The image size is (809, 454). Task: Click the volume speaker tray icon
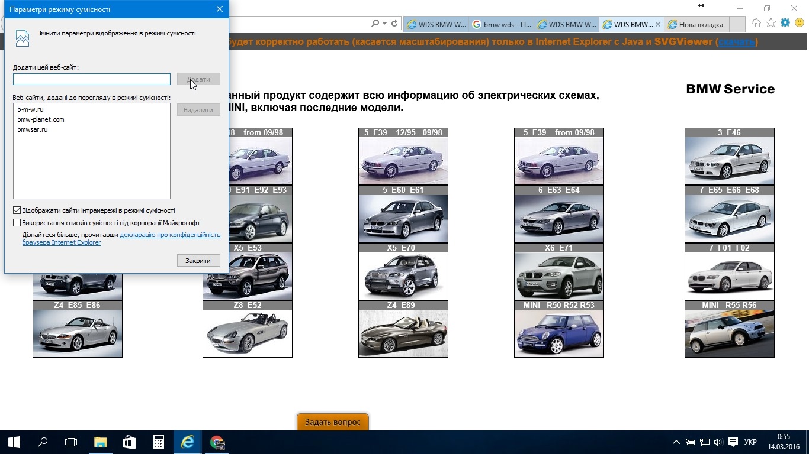pyautogui.click(x=718, y=442)
